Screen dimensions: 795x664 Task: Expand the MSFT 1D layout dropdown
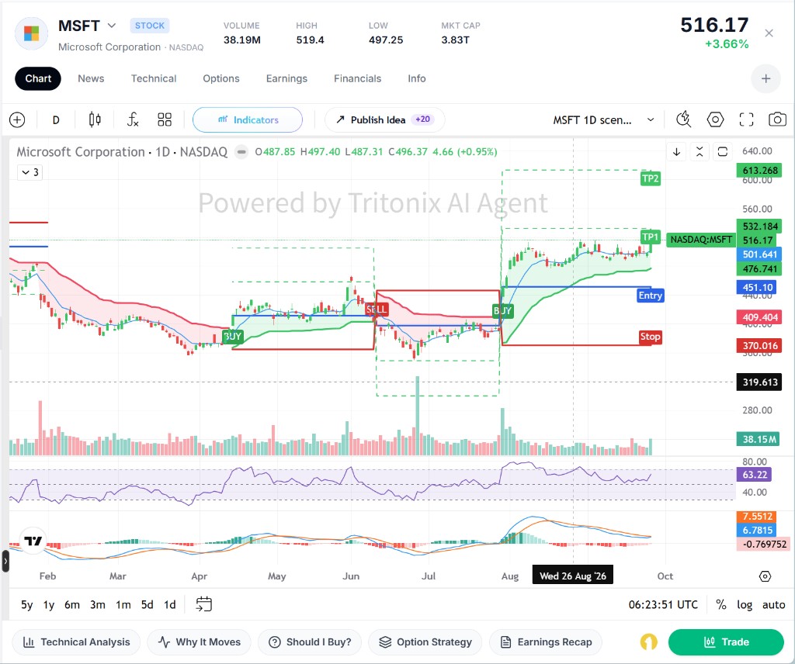click(x=603, y=120)
